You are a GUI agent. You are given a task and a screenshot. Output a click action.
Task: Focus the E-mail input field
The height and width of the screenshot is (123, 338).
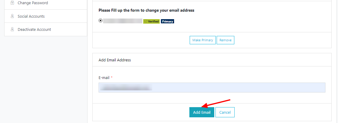pos(212,87)
